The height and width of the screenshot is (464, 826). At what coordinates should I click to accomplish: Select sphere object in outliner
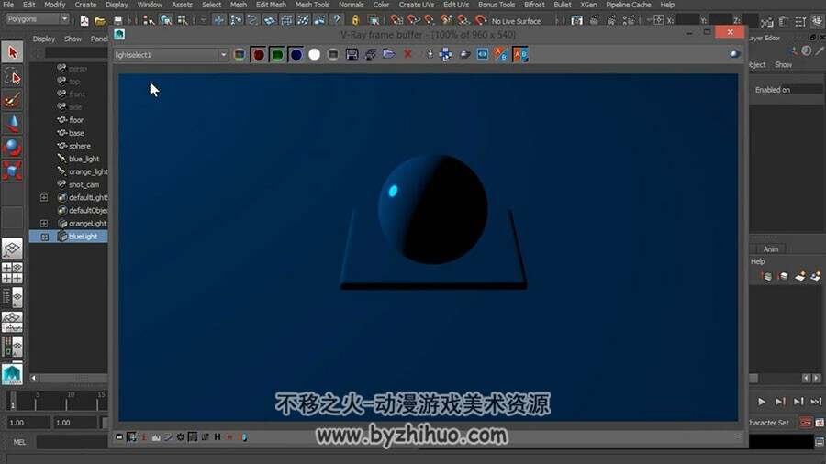point(80,146)
